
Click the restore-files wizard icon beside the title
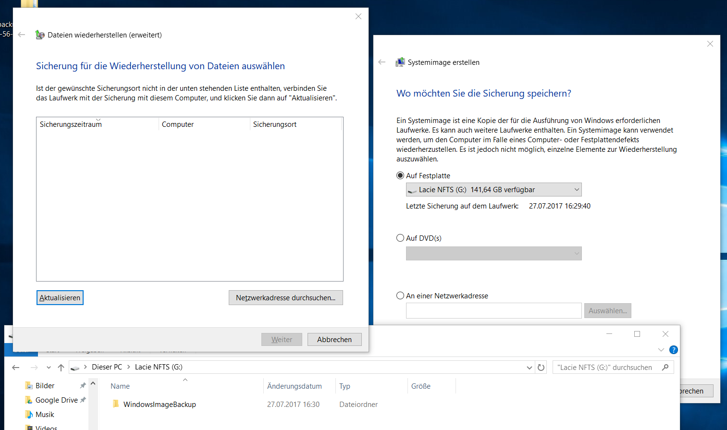click(40, 35)
